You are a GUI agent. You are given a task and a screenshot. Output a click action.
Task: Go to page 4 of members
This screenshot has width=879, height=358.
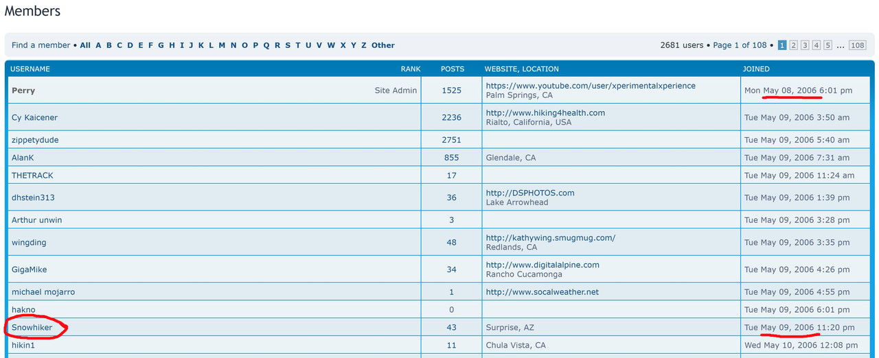(x=817, y=45)
